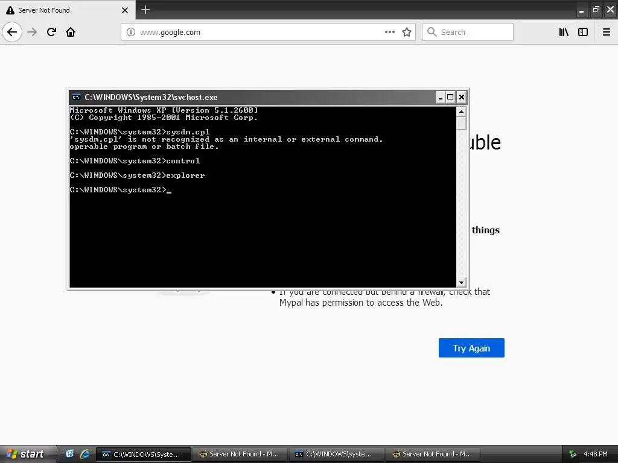This screenshot has width=618, height=463.
Task: Open the Library bookshelf icon
Action: coord(564,33)
